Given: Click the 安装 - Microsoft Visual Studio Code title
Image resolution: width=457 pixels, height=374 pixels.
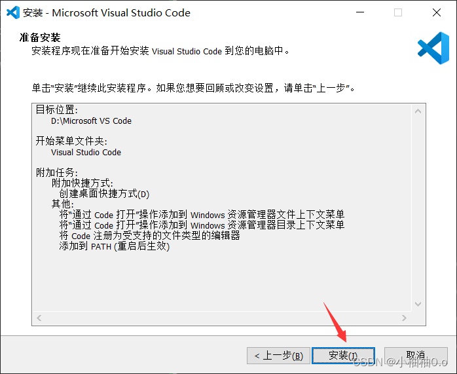Looking at the screenshot, I should click(106, 12).
